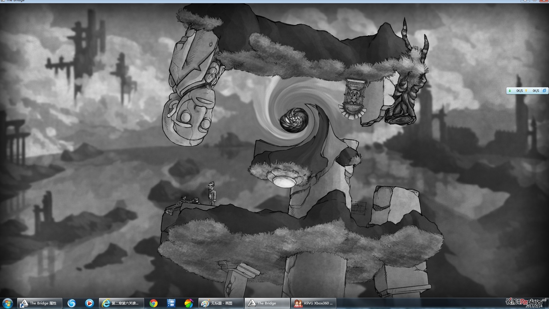This screenshot has width=549, height=309.
Task: Switch to The Bridge 属性 taskbar window
Action: (x=40, y=303)
